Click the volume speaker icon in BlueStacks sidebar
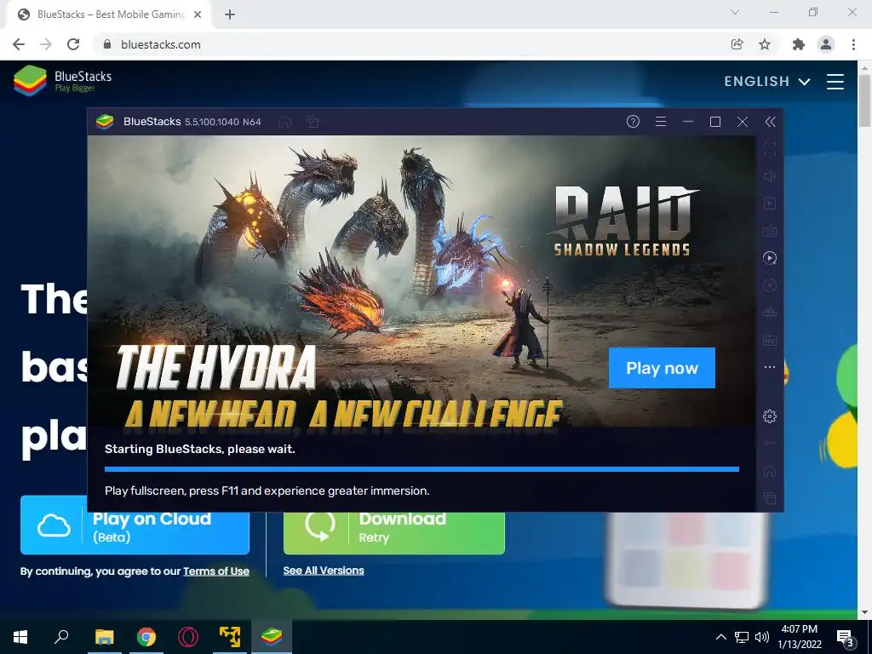Screen dimensions: 872x654 [770, 176]
